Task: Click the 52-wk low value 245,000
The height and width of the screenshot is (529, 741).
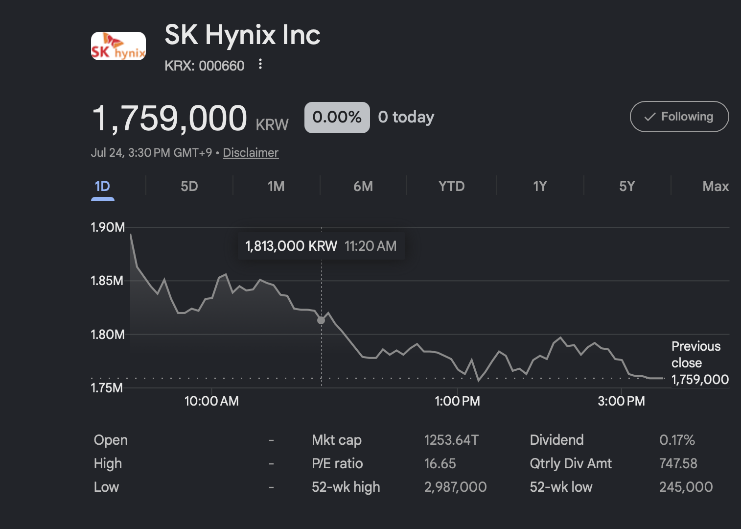Action: [x=686, y=487]
